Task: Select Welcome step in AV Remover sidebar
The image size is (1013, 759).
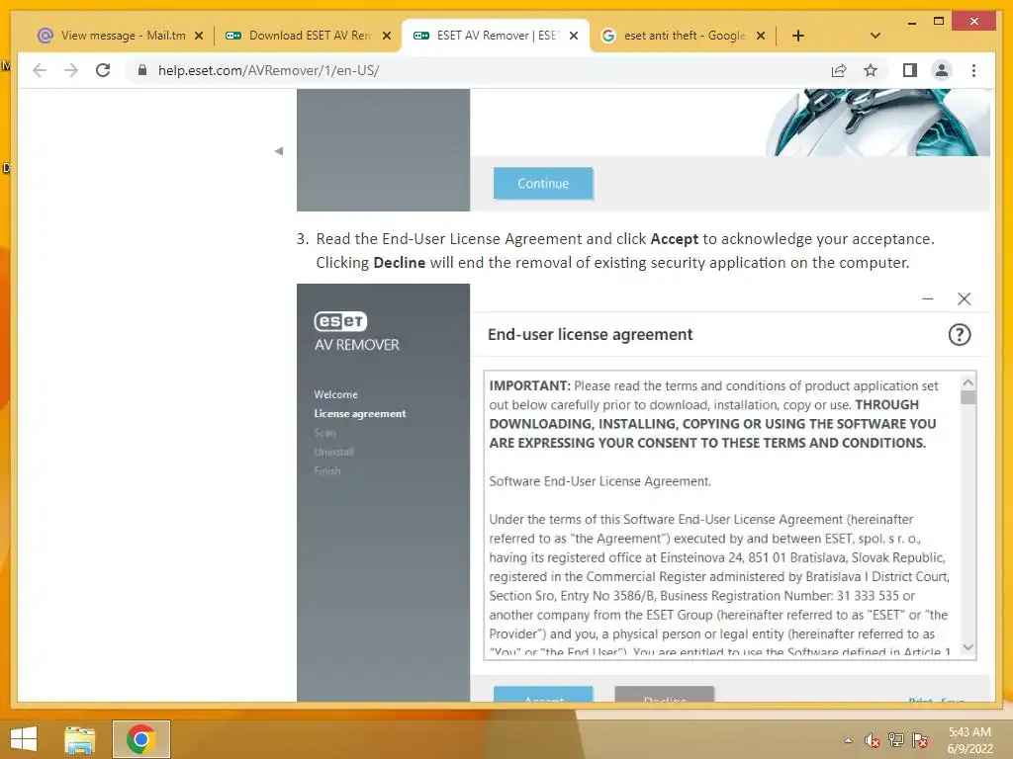Action: [336, 394]
